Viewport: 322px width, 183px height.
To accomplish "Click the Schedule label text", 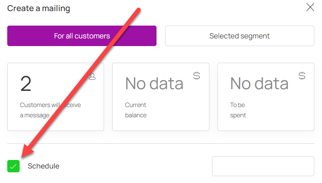I will [44, 166].
